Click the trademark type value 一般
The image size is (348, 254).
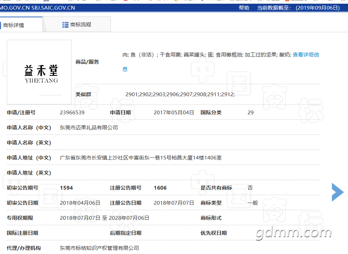point(252,203)
